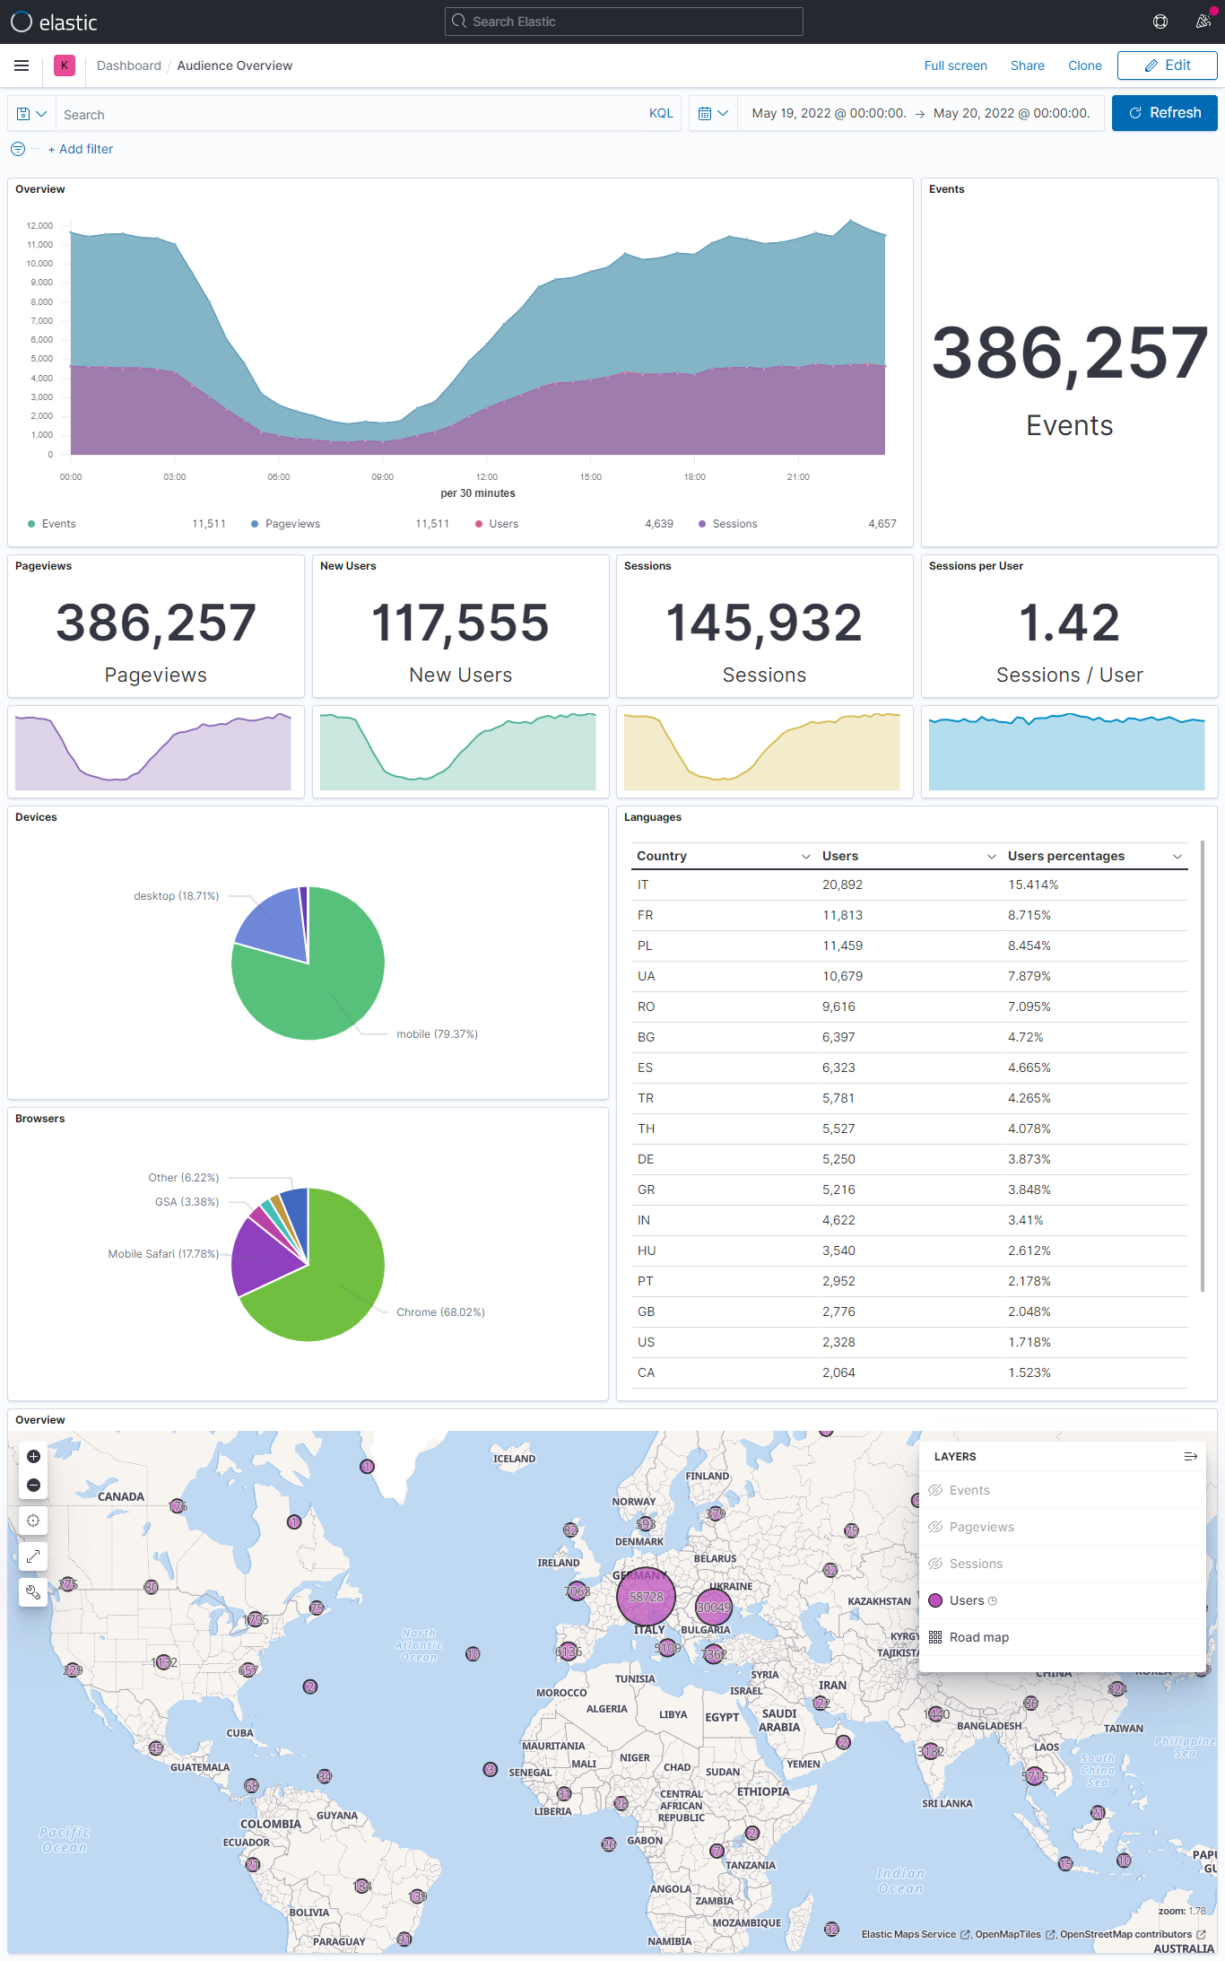Click the Edit button

coord(1167,65)
